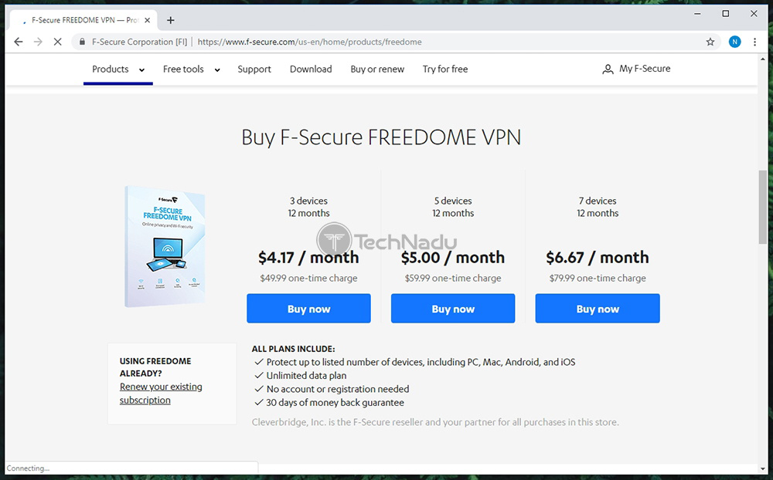Image resolution: width=773 pixels, height=480 pixels.
Task: Open Chrome three-dot menu
Action: (x=754, y=42)
